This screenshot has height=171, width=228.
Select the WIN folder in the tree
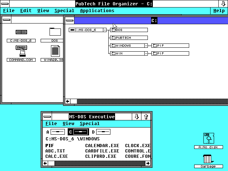point(127,53)
